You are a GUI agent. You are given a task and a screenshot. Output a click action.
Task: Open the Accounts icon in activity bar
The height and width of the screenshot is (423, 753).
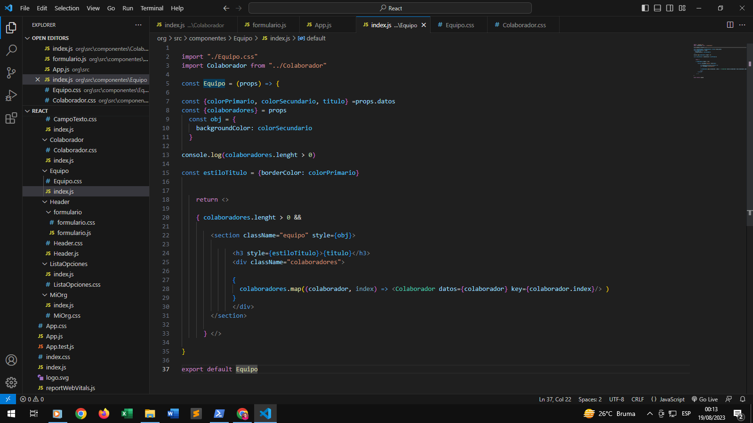click(x=11, y=360)
